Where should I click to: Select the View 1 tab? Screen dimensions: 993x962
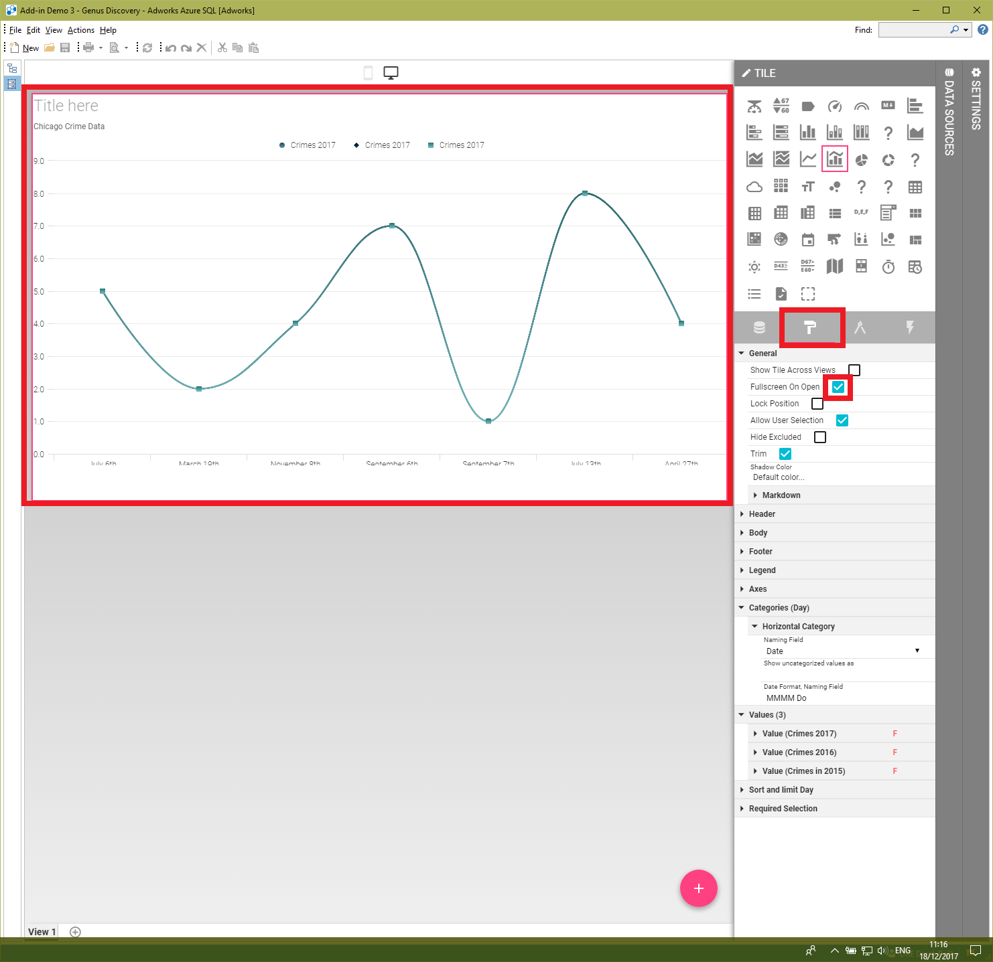[42, 932]
